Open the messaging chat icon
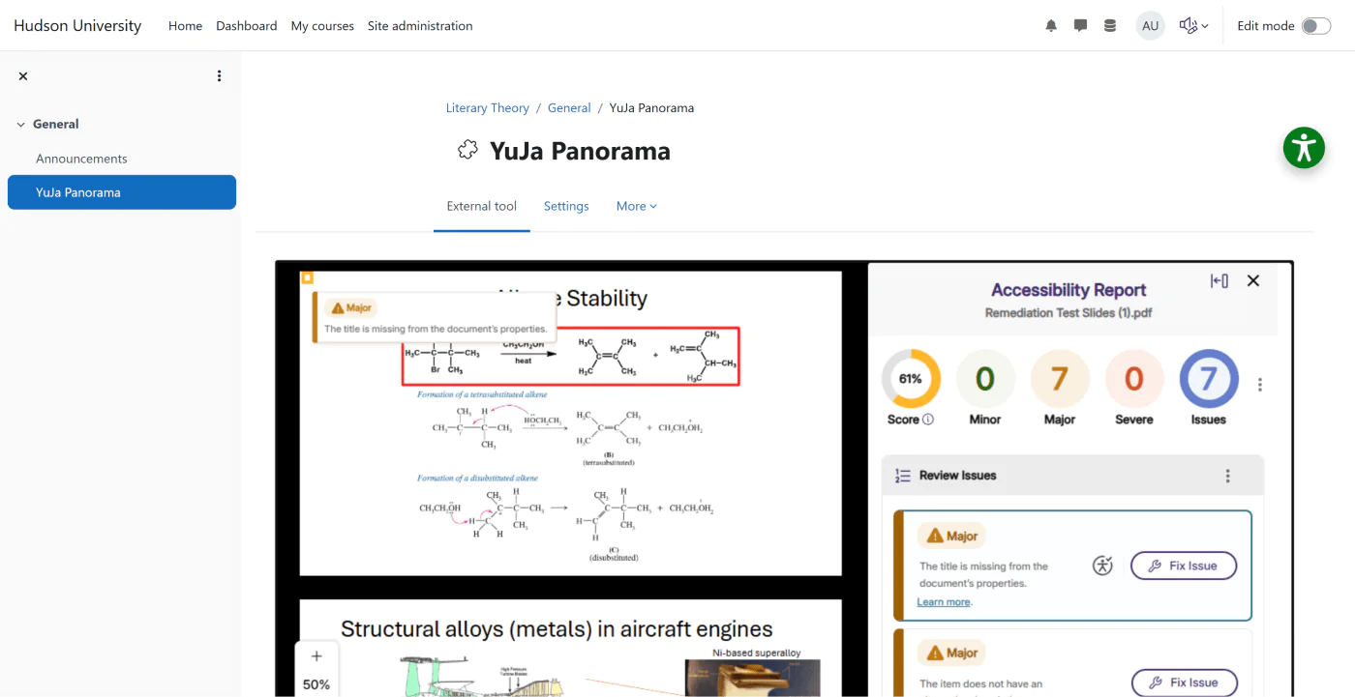 (x=1080, y=26)
